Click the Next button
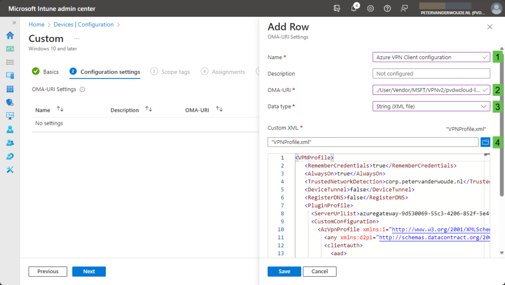The height and width of the screenshot is (285, 505). [89, 271]
